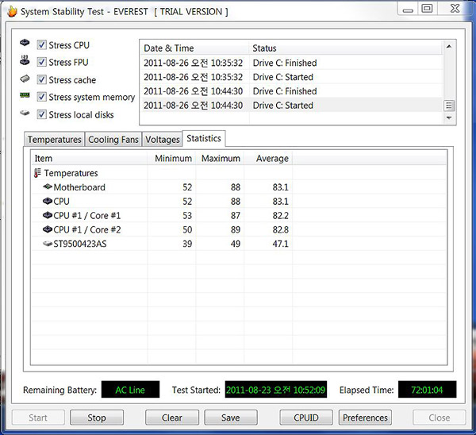476x435 pixels.
Task: Click the log scrollbar down arrow
Action: [449, 117]
